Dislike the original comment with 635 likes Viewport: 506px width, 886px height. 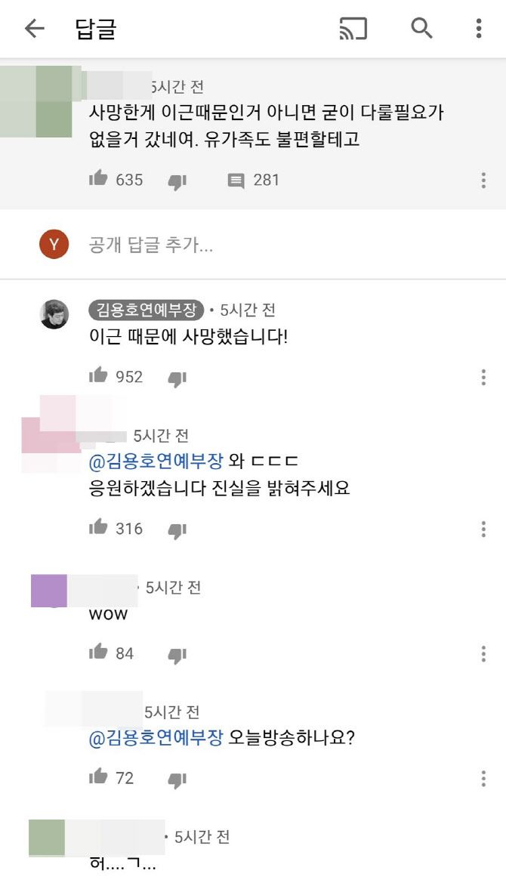pyautogui.click(x=177, y=182)
